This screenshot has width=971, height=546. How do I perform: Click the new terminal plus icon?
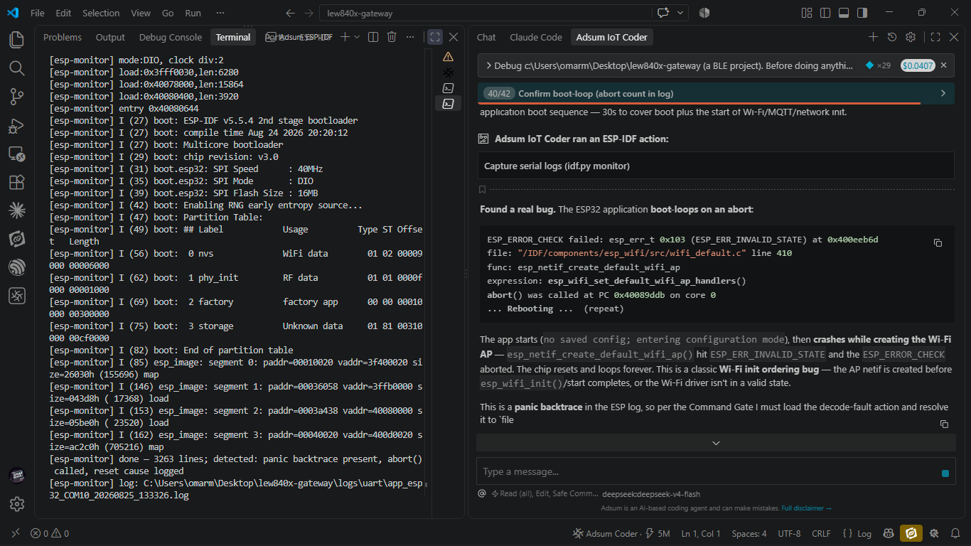pyautogui.click(x=345, y=37)
